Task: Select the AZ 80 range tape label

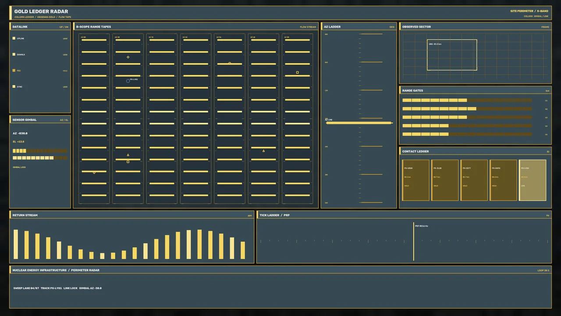Action: tap(287, 37)
